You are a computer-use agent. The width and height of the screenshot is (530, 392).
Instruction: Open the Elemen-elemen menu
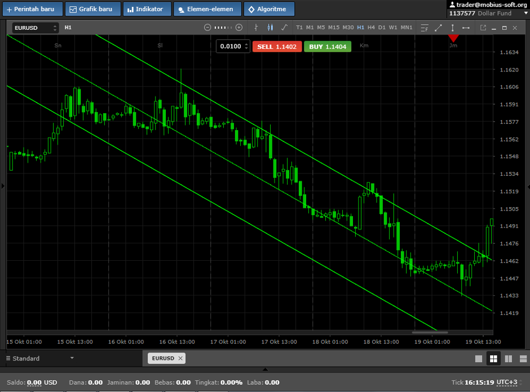(207, 9)
